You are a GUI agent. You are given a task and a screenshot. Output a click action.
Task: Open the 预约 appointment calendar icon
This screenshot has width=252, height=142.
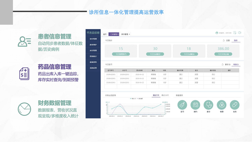(195, 105)
